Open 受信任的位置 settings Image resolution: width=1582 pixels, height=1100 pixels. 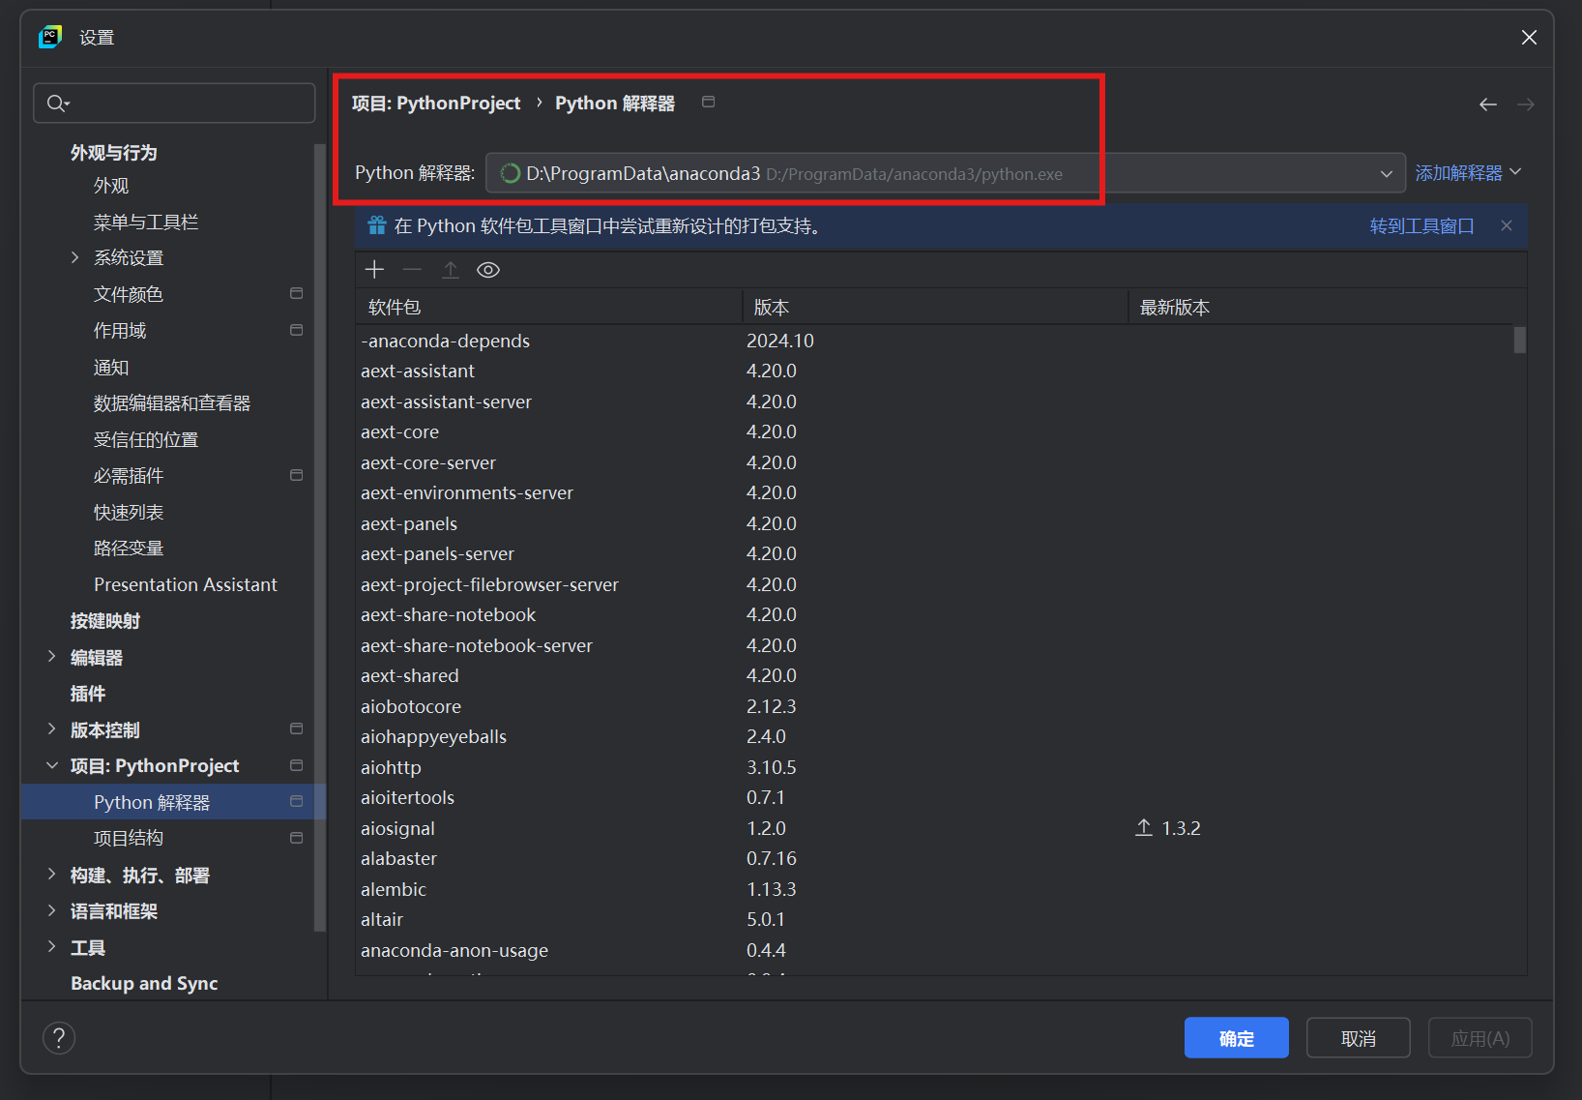(x=146, y=439)
